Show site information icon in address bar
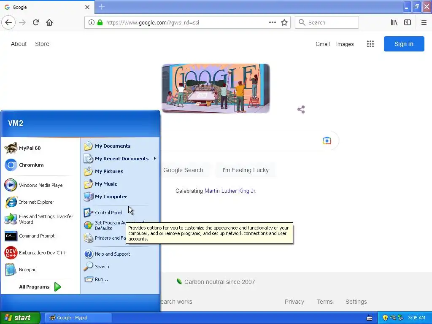This screenshot has width=432, height=324. pyautogui.click(x=92, y=23)
